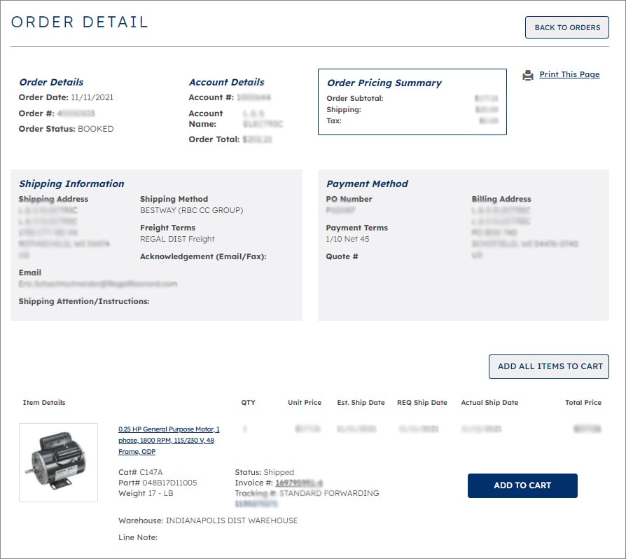Select the order date 11/11/2021
The image size is (626, 559).
click(92, 97)
